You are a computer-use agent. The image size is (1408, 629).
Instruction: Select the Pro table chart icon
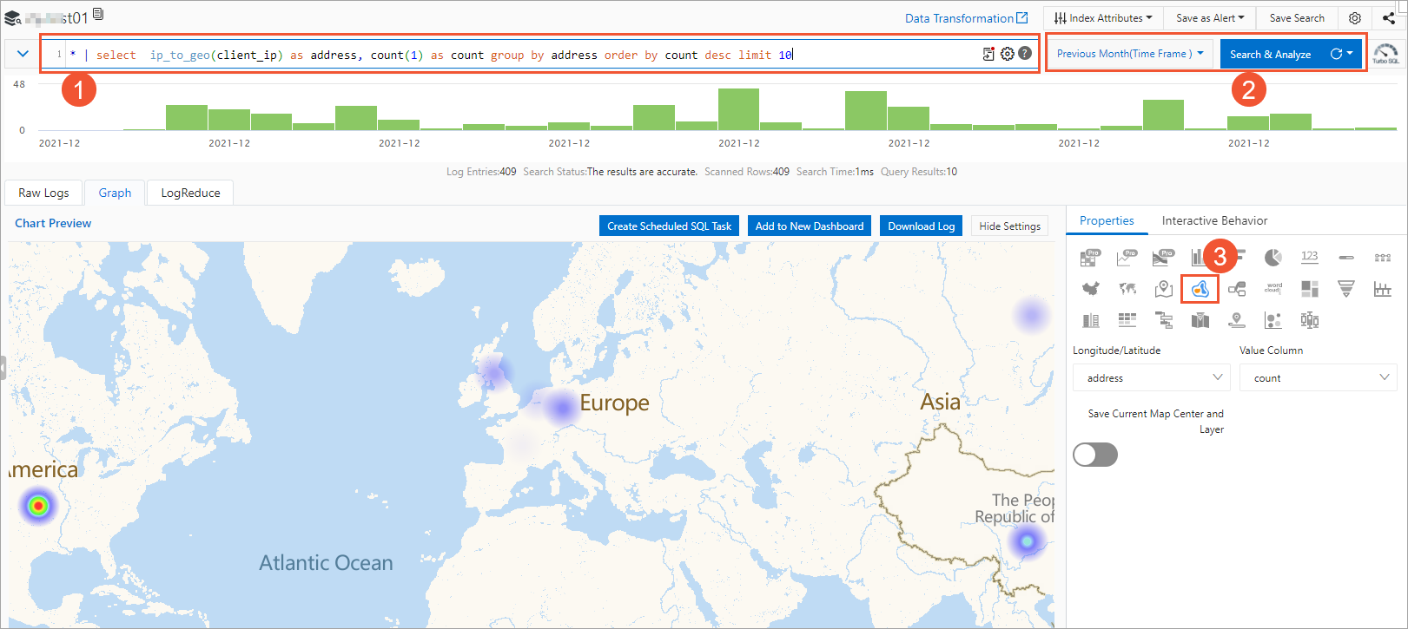coord(1090,257)
